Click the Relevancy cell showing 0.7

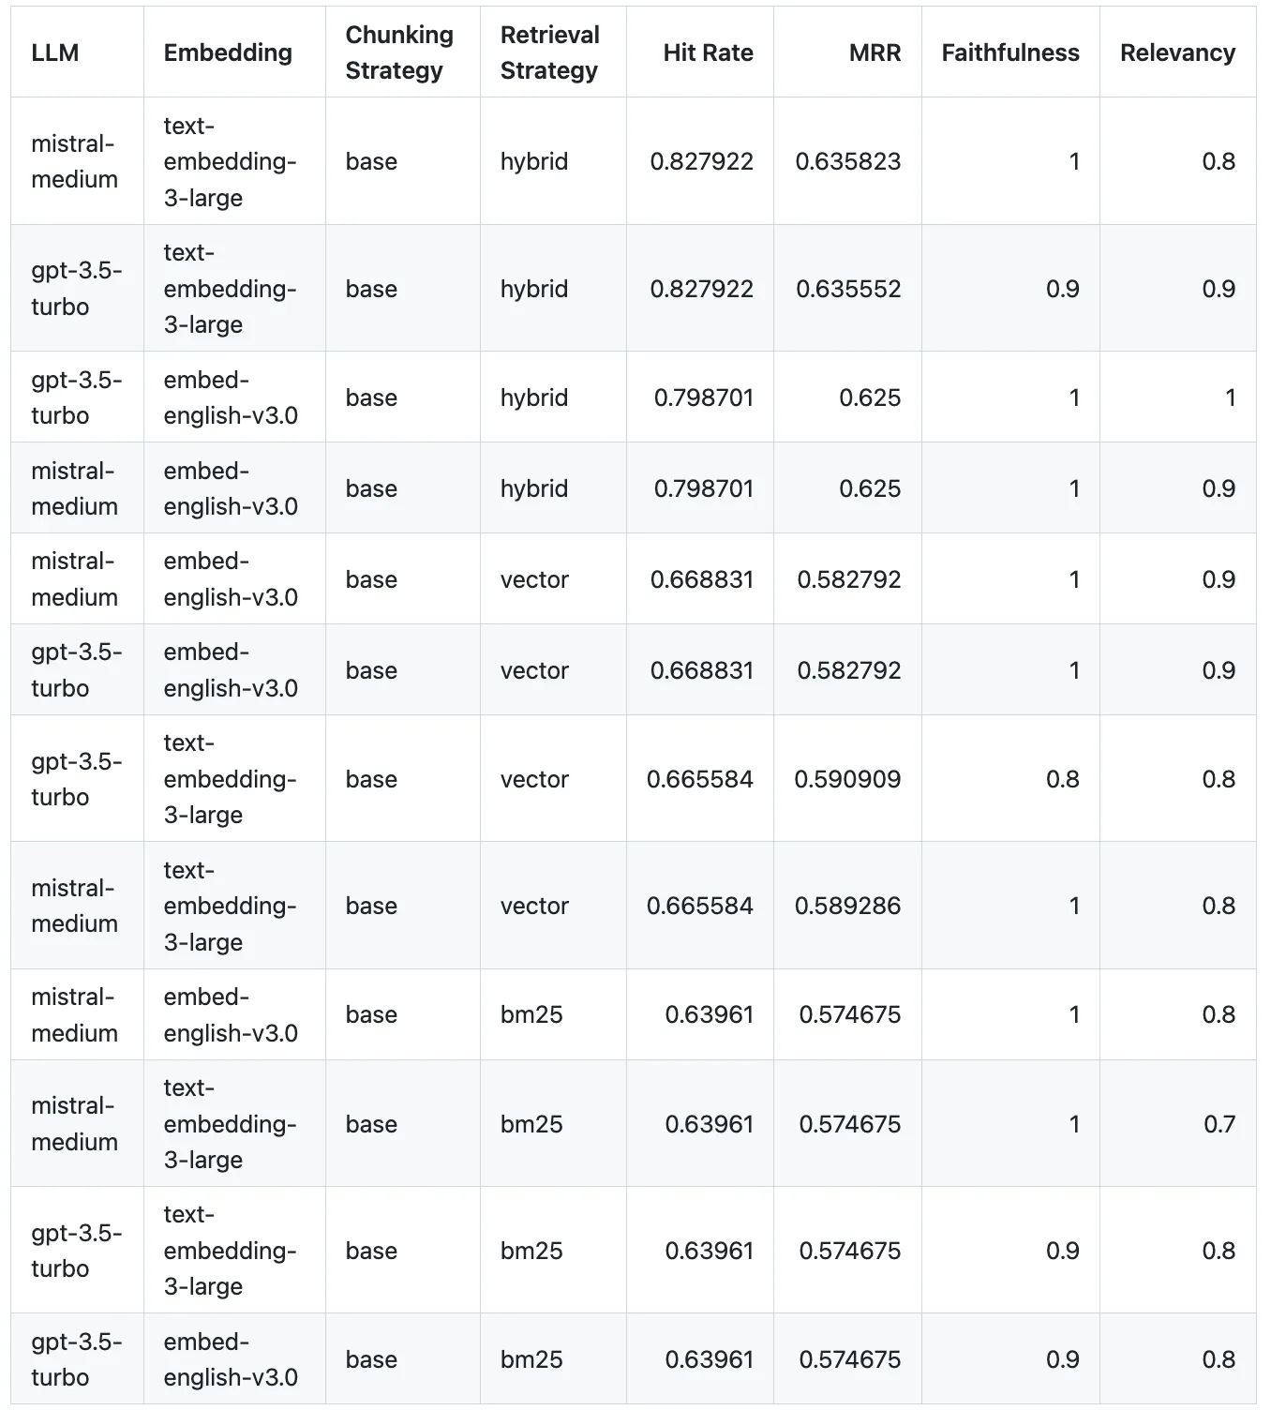click(1219, 1124)
